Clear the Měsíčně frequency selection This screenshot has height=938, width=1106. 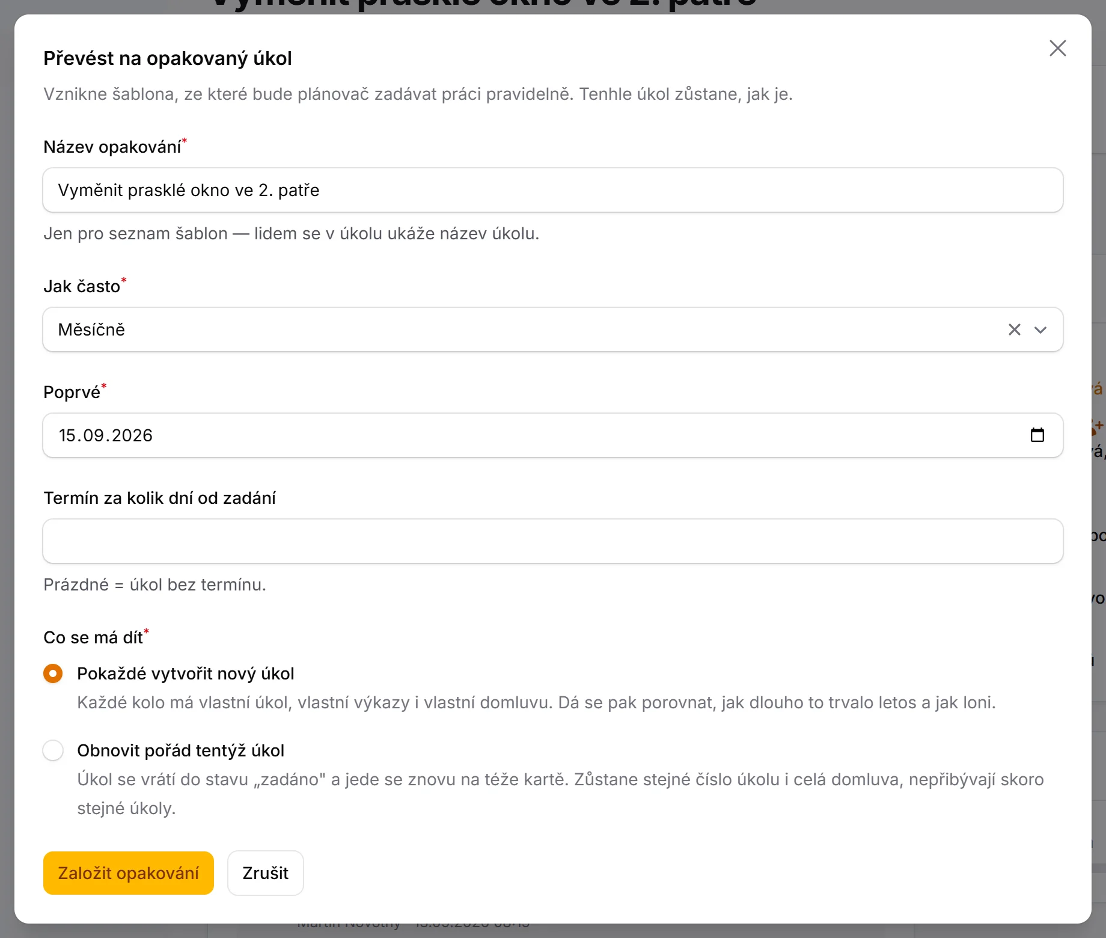1015,330
